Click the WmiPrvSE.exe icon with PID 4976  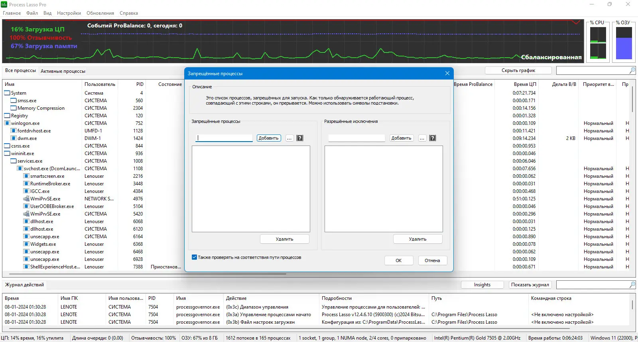click(26, 199)
